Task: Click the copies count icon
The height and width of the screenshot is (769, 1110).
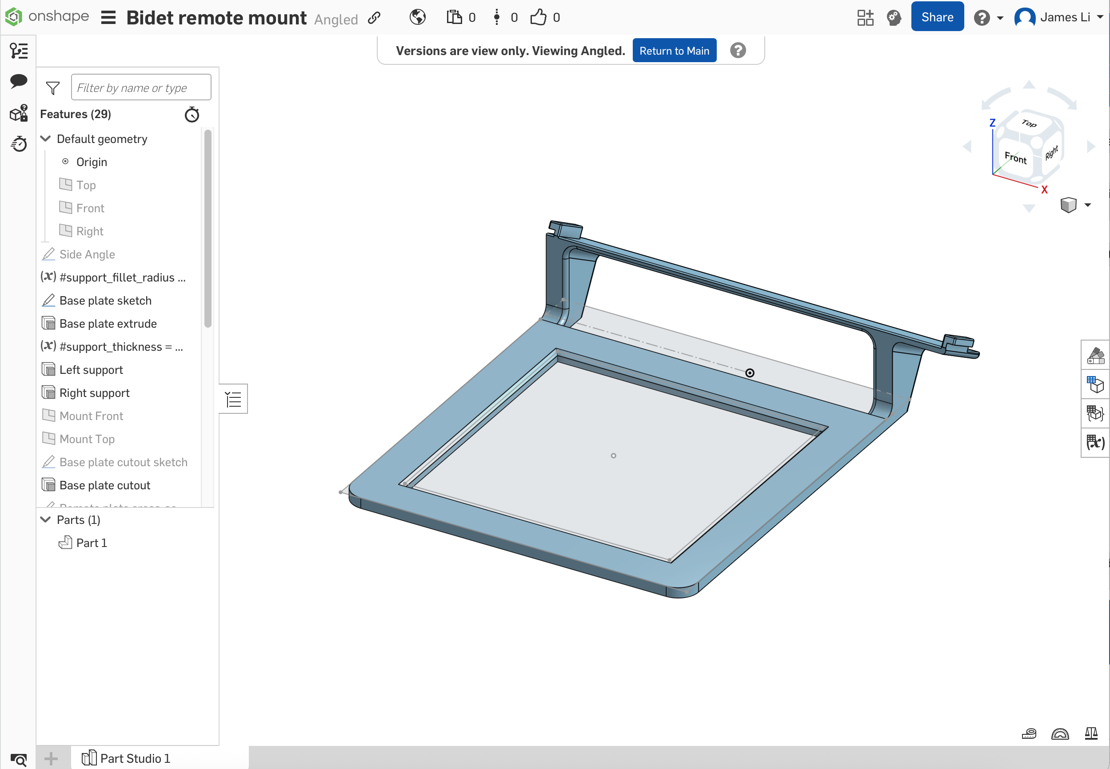Action: 454,17
